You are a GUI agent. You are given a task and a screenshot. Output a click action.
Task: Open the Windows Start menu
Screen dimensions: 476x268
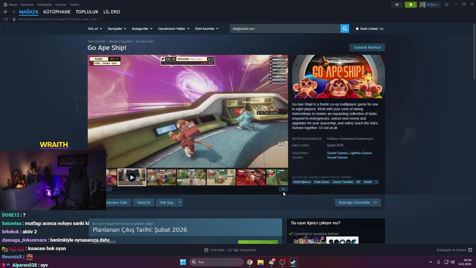tap(183, 262)
